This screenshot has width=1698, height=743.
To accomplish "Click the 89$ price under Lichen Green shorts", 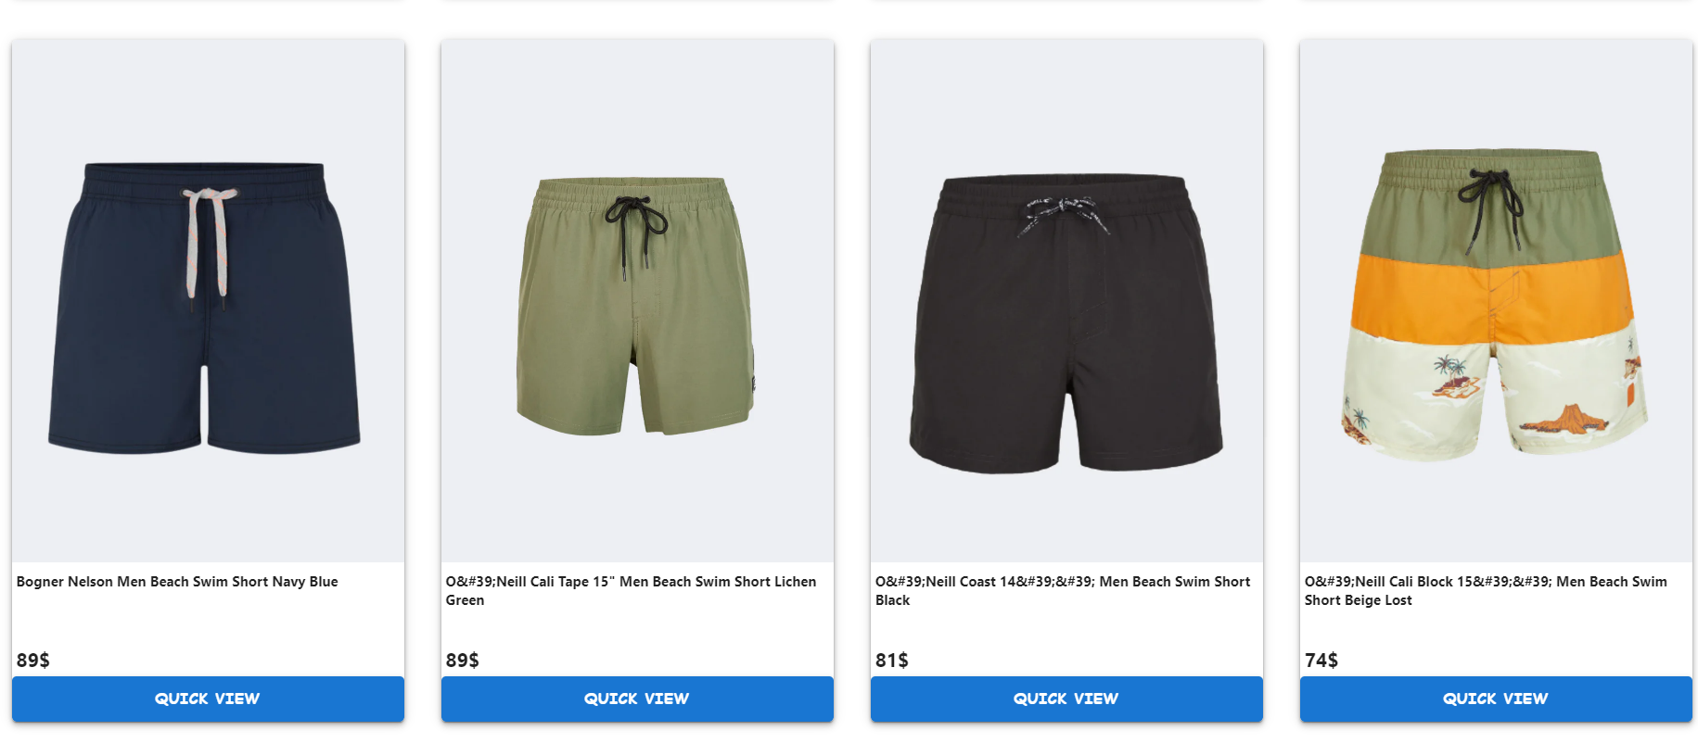I will click(x=463, y=660).
